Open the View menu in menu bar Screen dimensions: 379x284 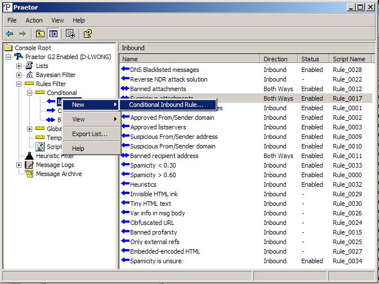click(57, 20)
